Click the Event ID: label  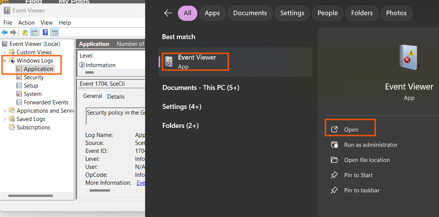pyautogui.click(x=96, y=151)
